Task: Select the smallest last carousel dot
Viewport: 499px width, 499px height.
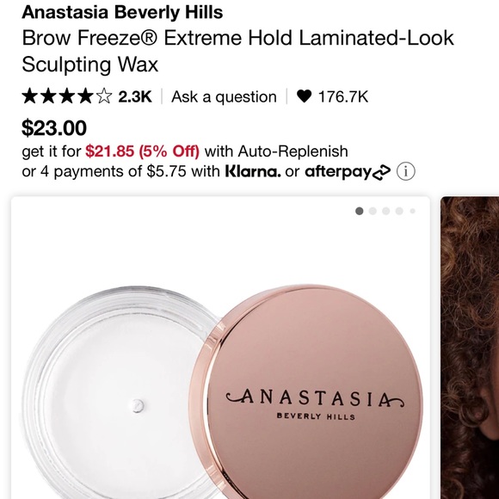Action: point(413,211)
